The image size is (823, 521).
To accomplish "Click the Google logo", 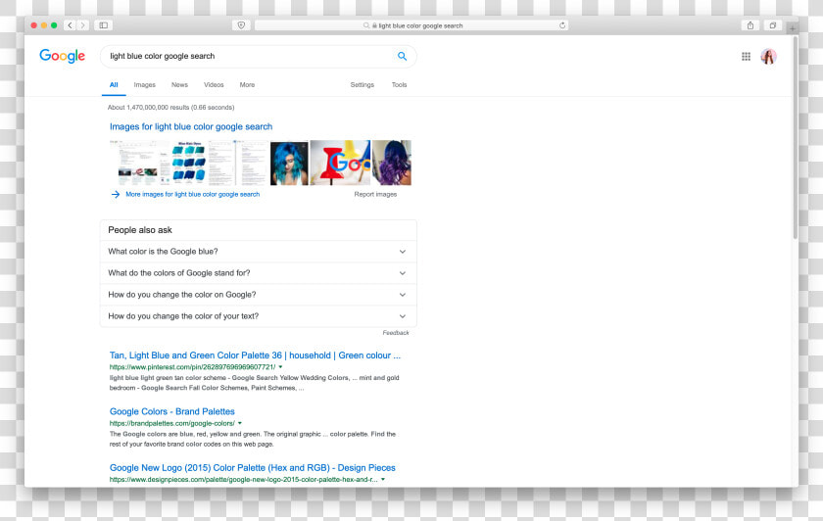I will pyautogui.click(x=62, y=56).
